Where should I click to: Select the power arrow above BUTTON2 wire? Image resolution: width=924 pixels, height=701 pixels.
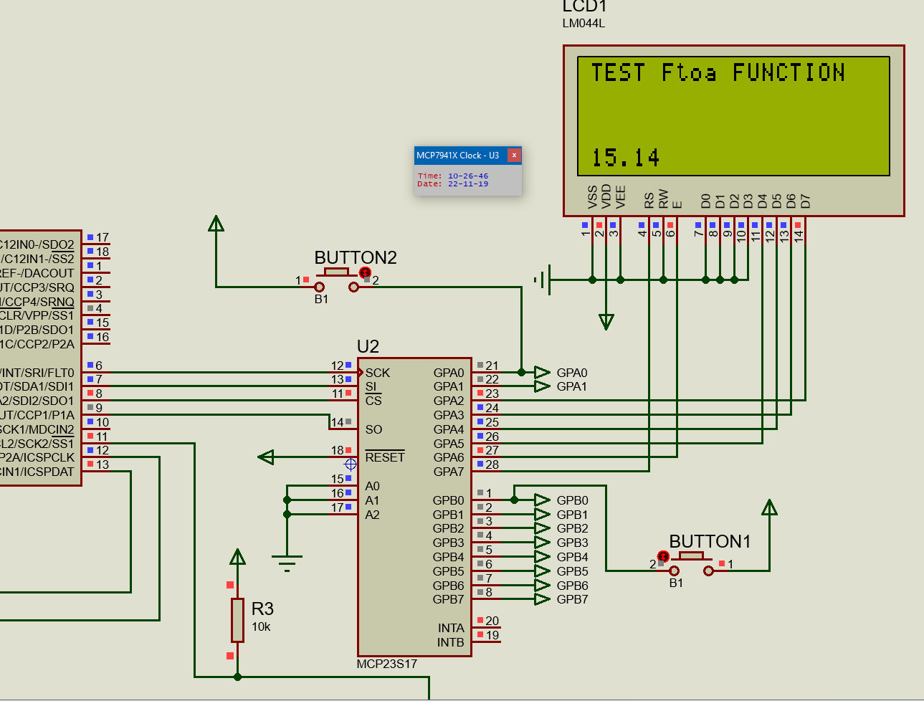coord(216,224)
